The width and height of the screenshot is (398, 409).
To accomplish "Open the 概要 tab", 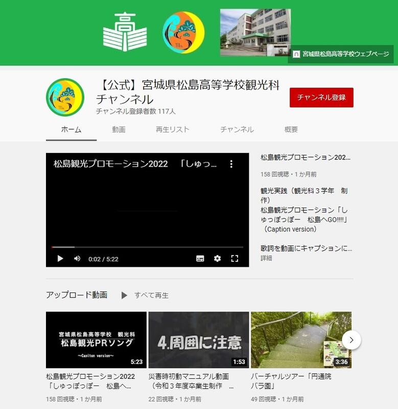I will point(291,129).
